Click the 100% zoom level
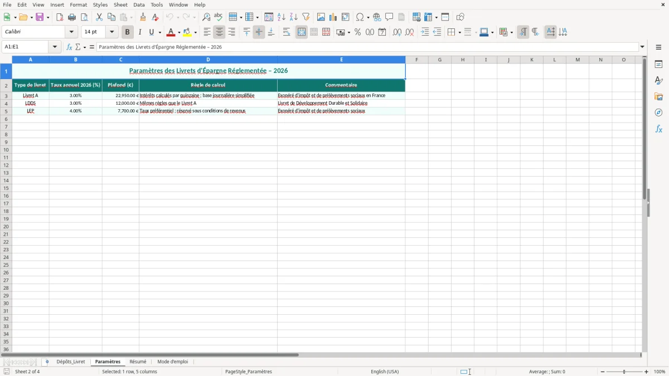 pos(660,372)
